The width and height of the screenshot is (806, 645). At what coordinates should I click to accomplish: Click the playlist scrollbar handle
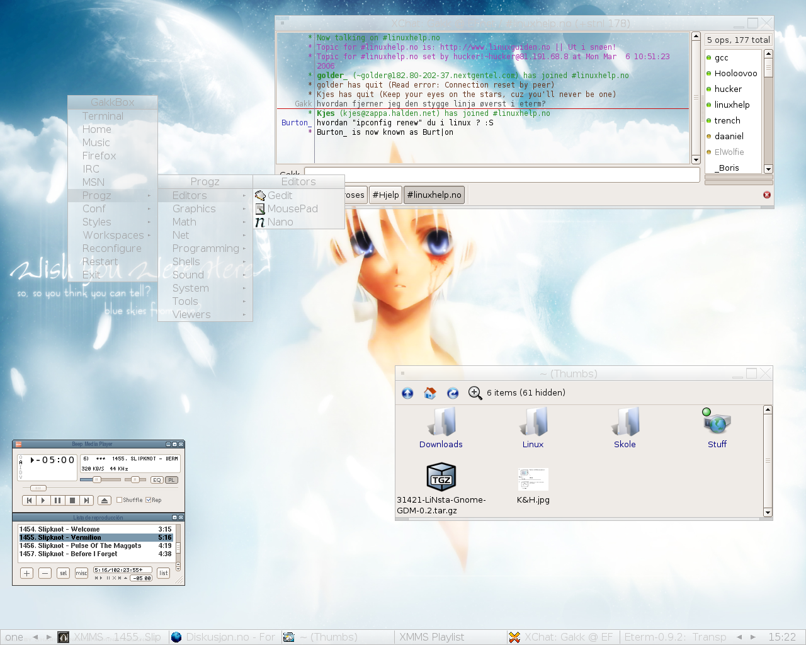tap(178, 547)
